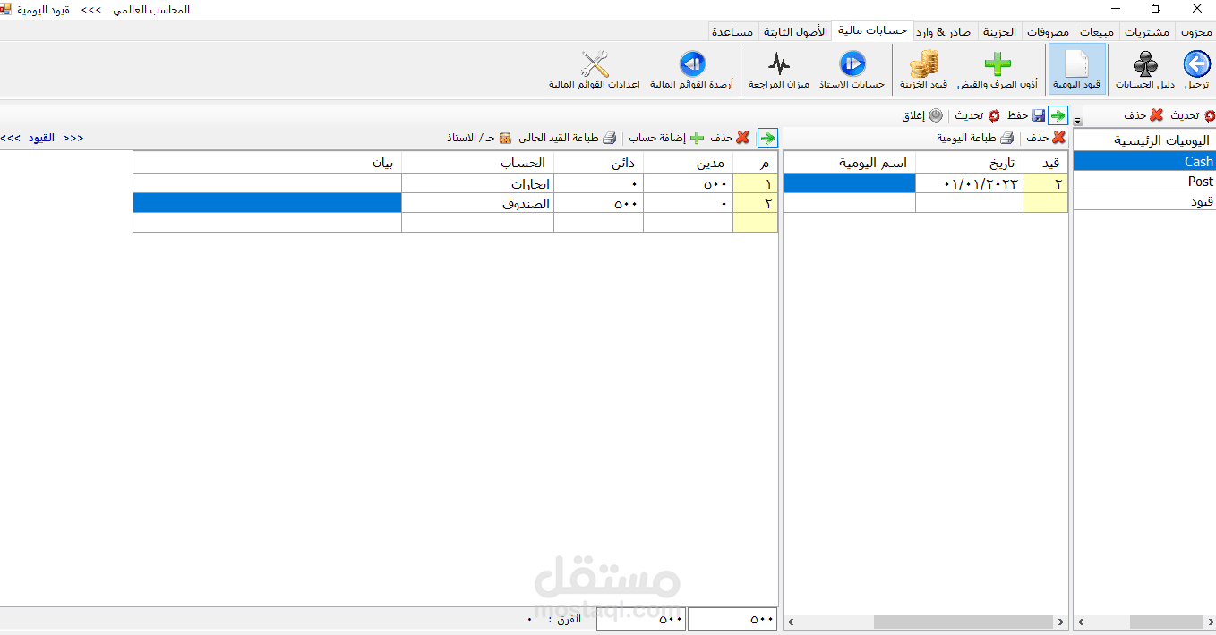Click selected اسم اليومية cell in entry row
The height and width of the screenshot is (635, 1216).
point(850,183)
